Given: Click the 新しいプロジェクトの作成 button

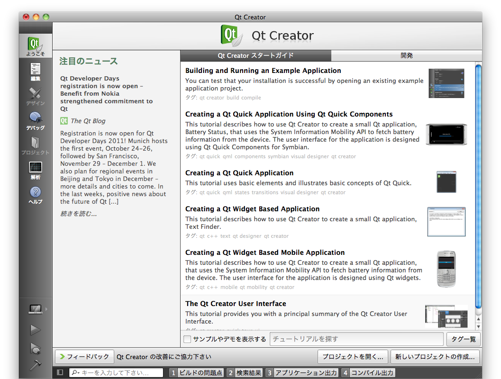Looking at the screenshot, I should pos(435,357).
